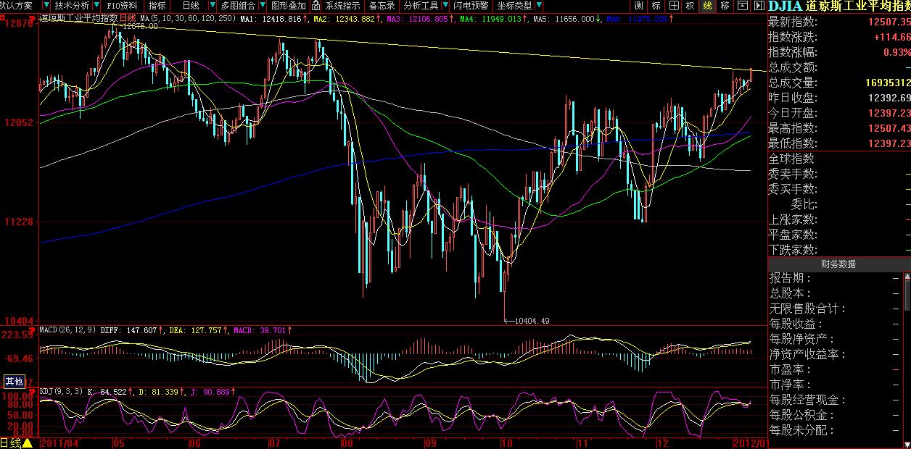Click the 财务数据 panel header

pyautogui.click(x=838, y=264)
